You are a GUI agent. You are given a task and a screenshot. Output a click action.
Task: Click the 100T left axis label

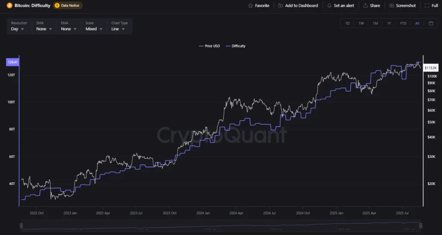(x=11, y=102)
